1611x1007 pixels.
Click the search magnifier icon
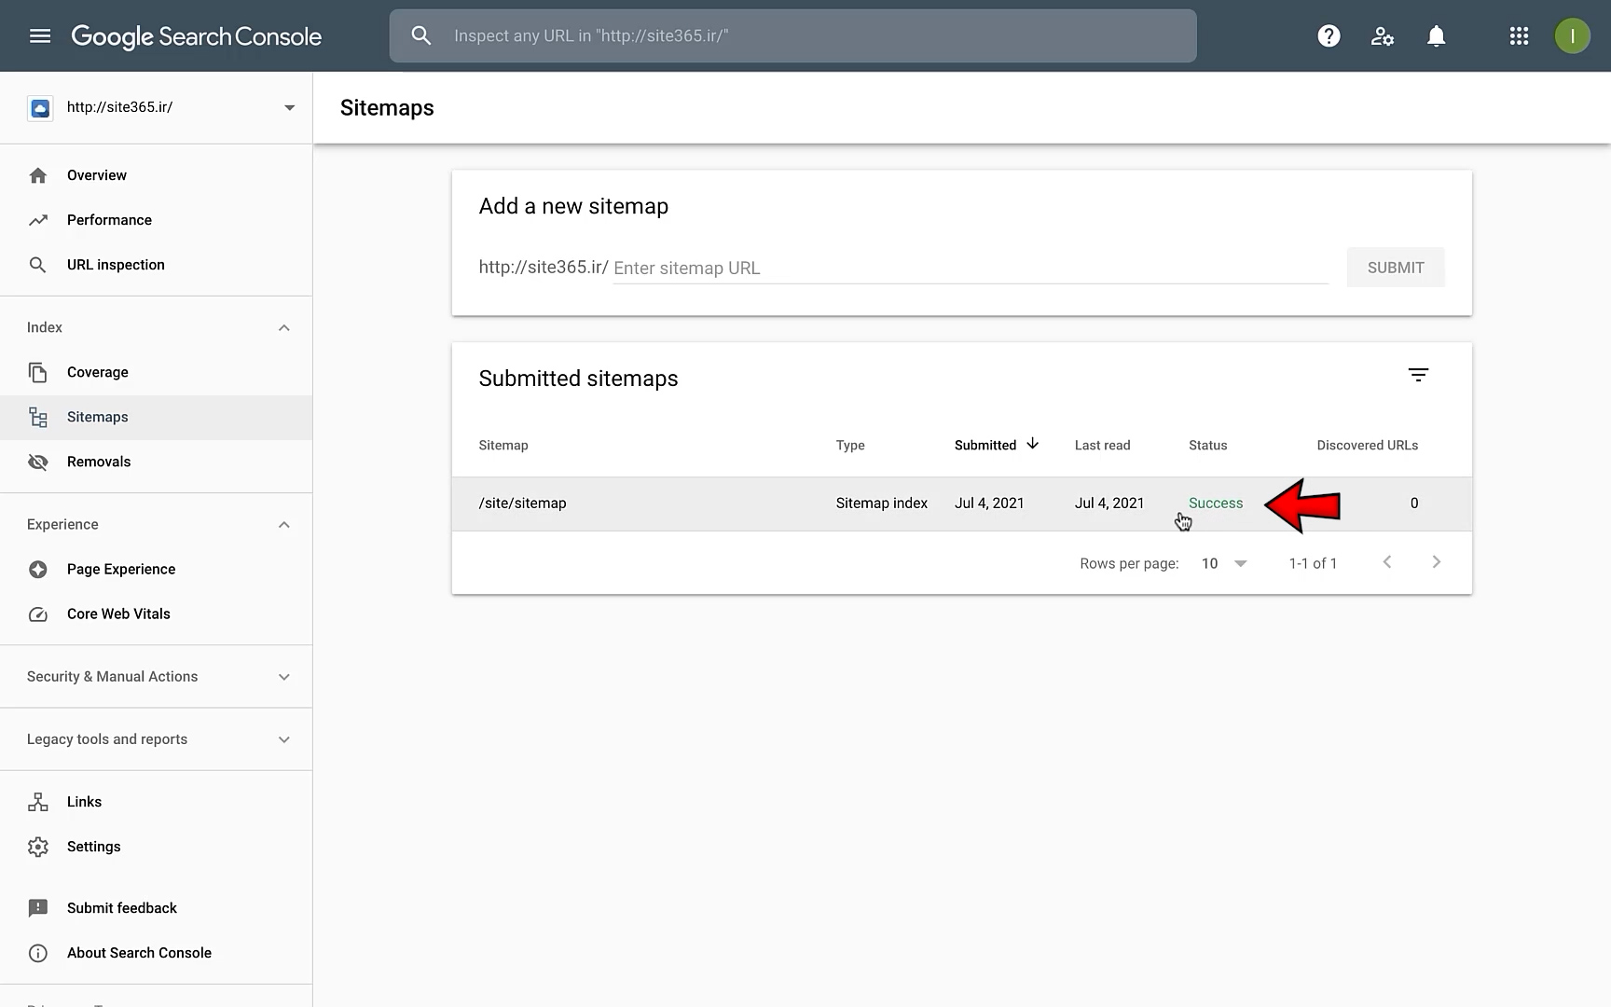(x=421, y=36)
